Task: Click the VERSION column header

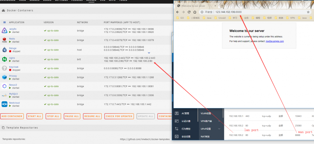Action: coord(49,22)
